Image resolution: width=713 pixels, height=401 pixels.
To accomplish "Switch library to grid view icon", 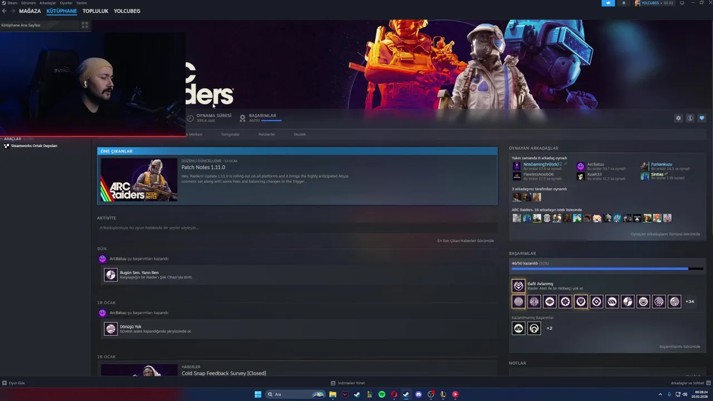I will coord(85,25).
